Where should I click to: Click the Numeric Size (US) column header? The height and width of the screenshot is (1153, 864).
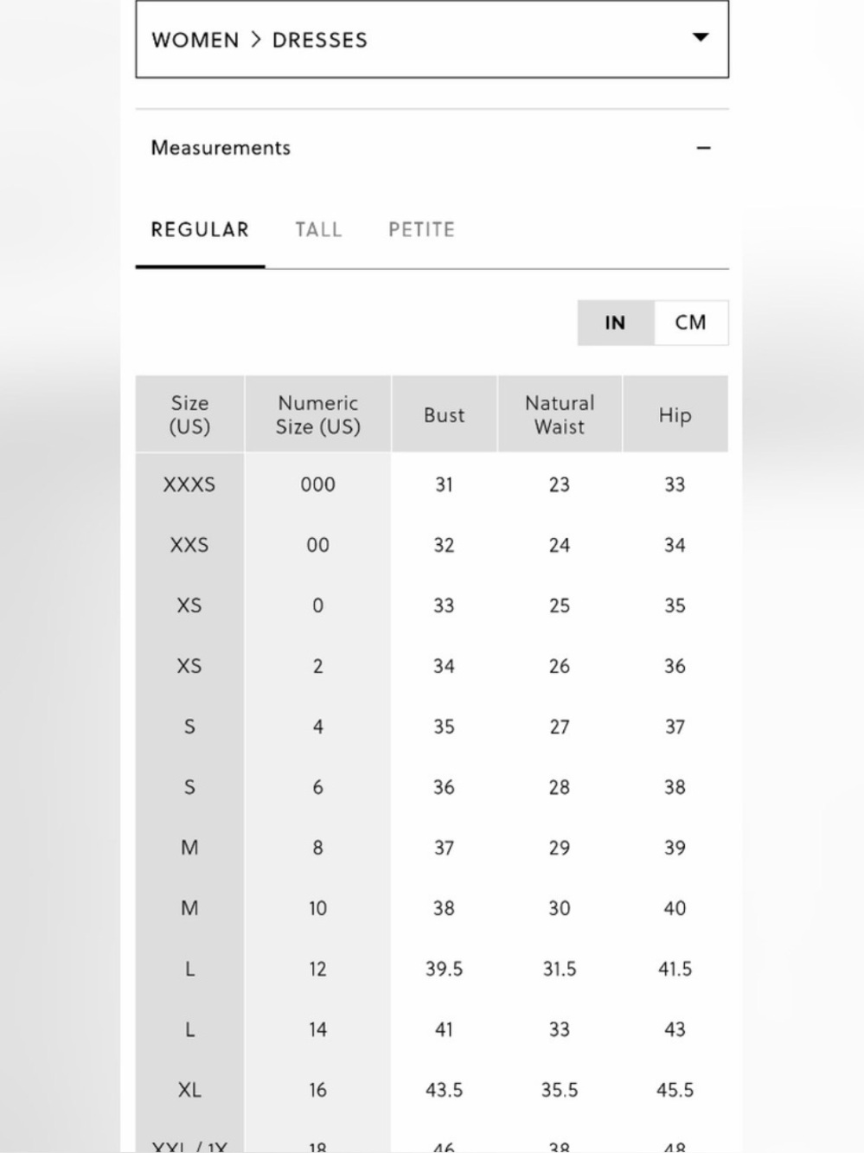[x=318, y=414]
